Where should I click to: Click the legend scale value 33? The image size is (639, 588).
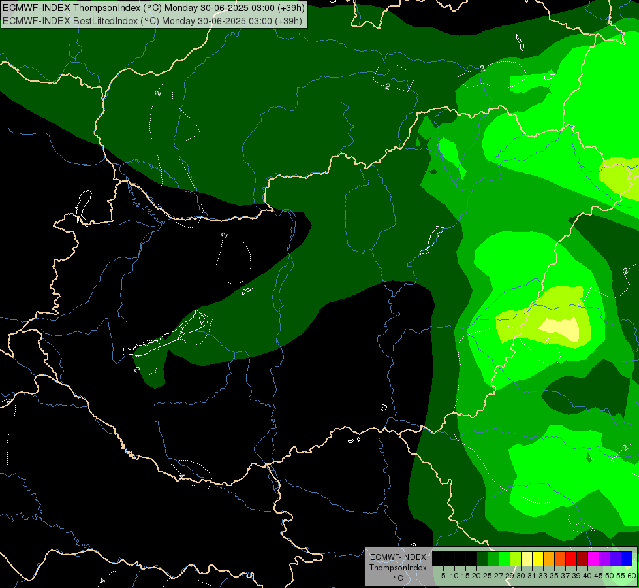(x=543, y=576)
